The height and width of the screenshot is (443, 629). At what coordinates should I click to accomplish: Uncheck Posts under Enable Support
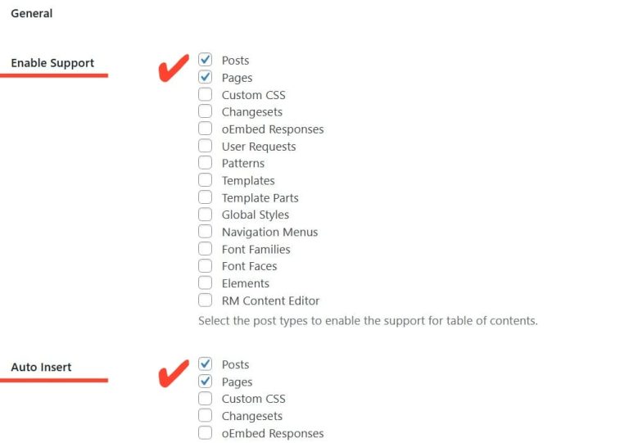[x=205, y=60]
